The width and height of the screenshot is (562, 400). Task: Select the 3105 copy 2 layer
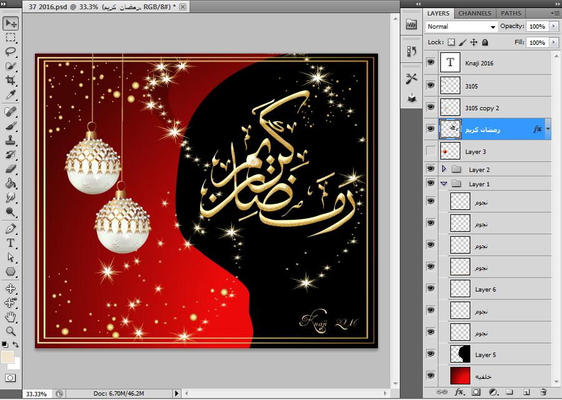[499, 108]
